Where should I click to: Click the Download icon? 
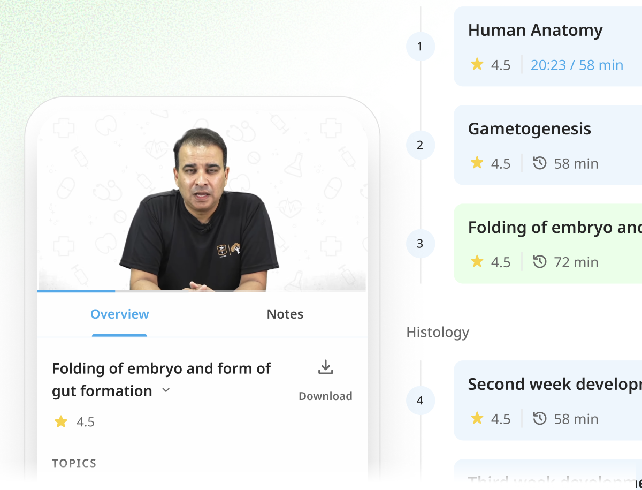pos(325,367)
